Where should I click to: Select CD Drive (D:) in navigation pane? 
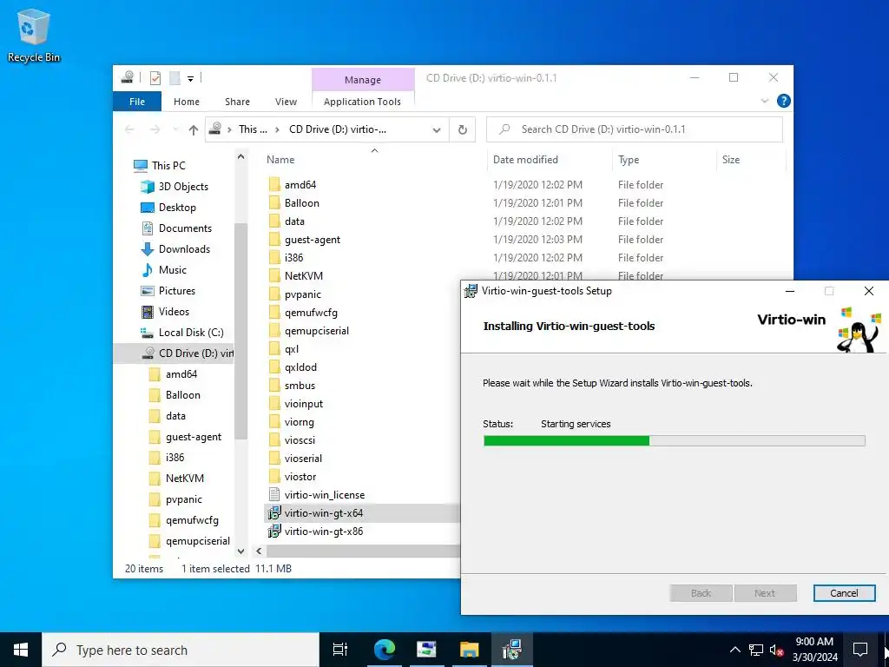point(174,353)
